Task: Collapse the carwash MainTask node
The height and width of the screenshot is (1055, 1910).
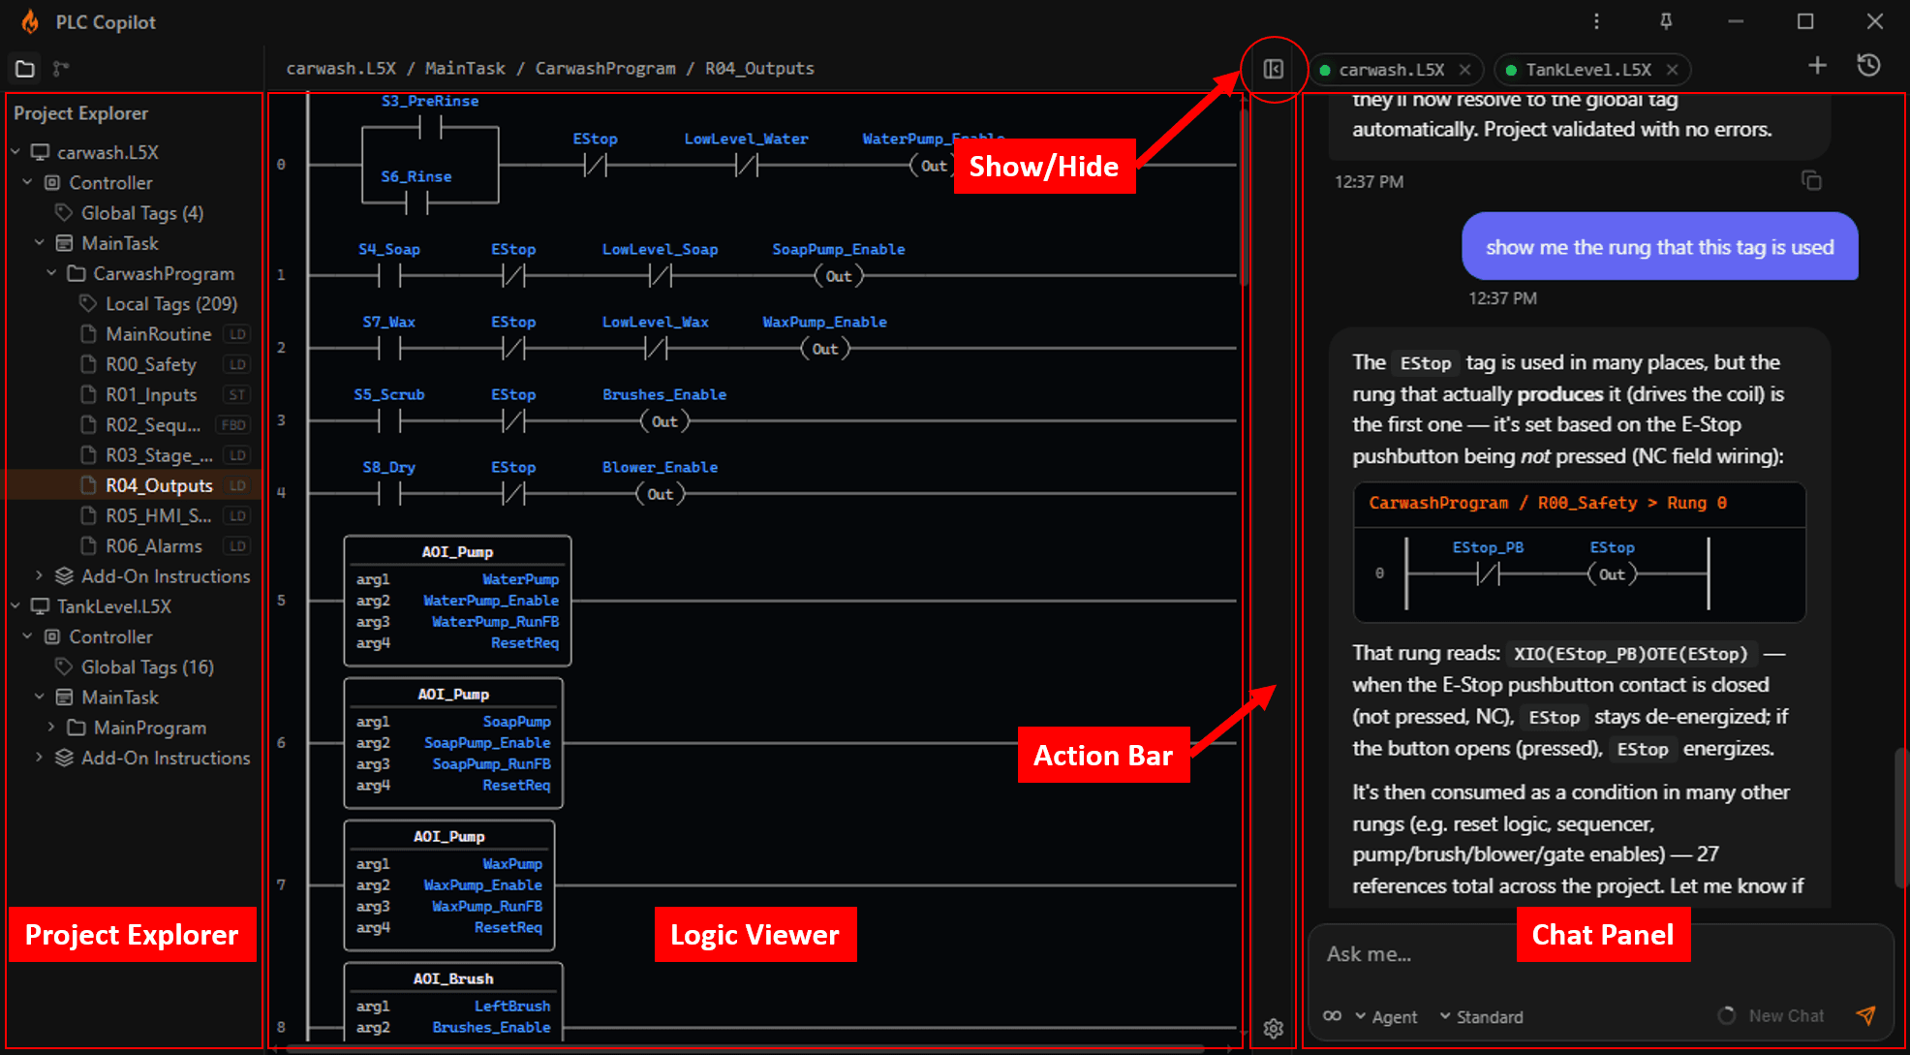Action: pyautogui.click(x=40, y=243)
